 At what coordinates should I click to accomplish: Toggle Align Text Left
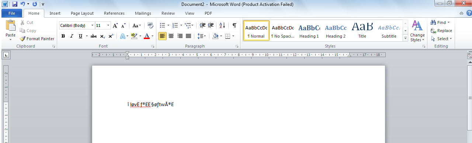162,36
